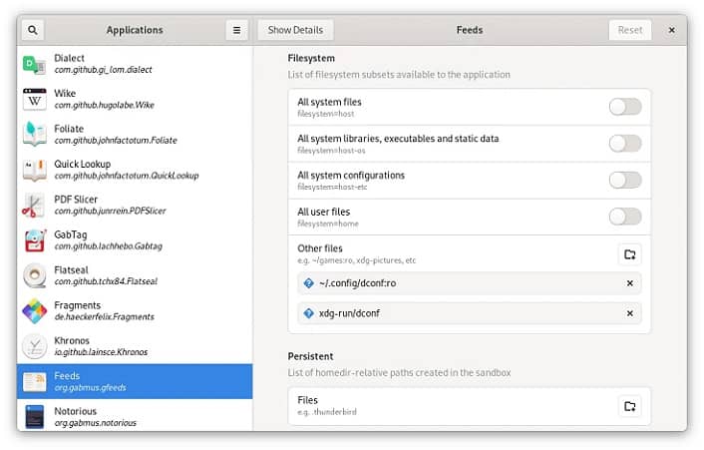Click the Applications header title

[135, 30]
